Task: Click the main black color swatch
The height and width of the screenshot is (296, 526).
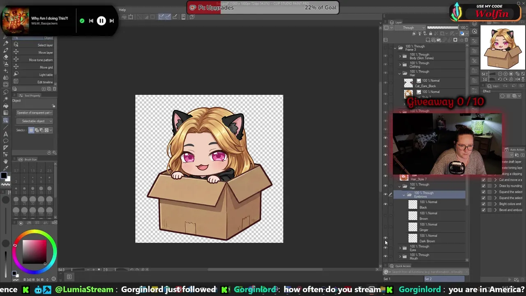Action: [4, 176]
